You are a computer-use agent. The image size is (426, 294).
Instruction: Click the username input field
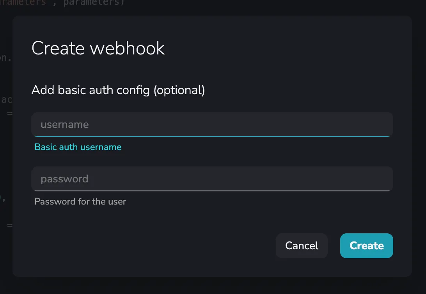pos(212,124)
